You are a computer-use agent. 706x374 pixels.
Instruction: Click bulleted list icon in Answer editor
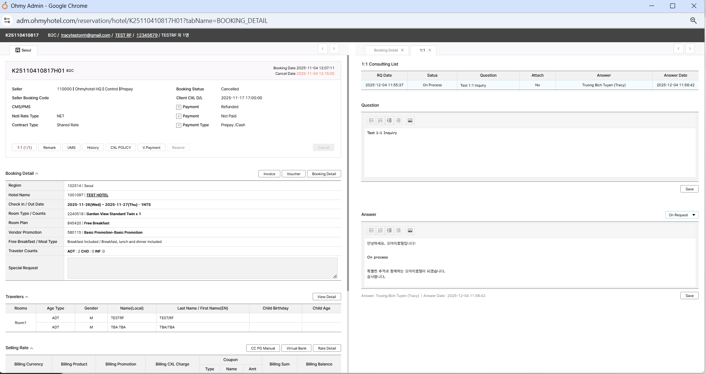click(x=371, y=230)
